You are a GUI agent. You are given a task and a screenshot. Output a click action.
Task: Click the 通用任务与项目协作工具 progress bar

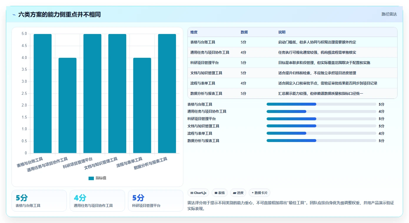click(x=321, y=112)
